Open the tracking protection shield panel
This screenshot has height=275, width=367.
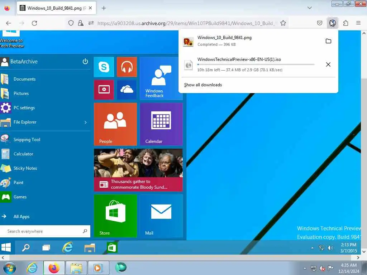coord(71,23)
